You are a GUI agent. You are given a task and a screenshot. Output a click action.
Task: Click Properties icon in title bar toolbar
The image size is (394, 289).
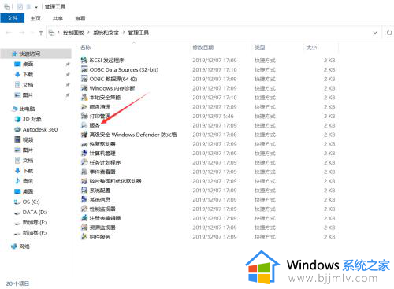20,7
